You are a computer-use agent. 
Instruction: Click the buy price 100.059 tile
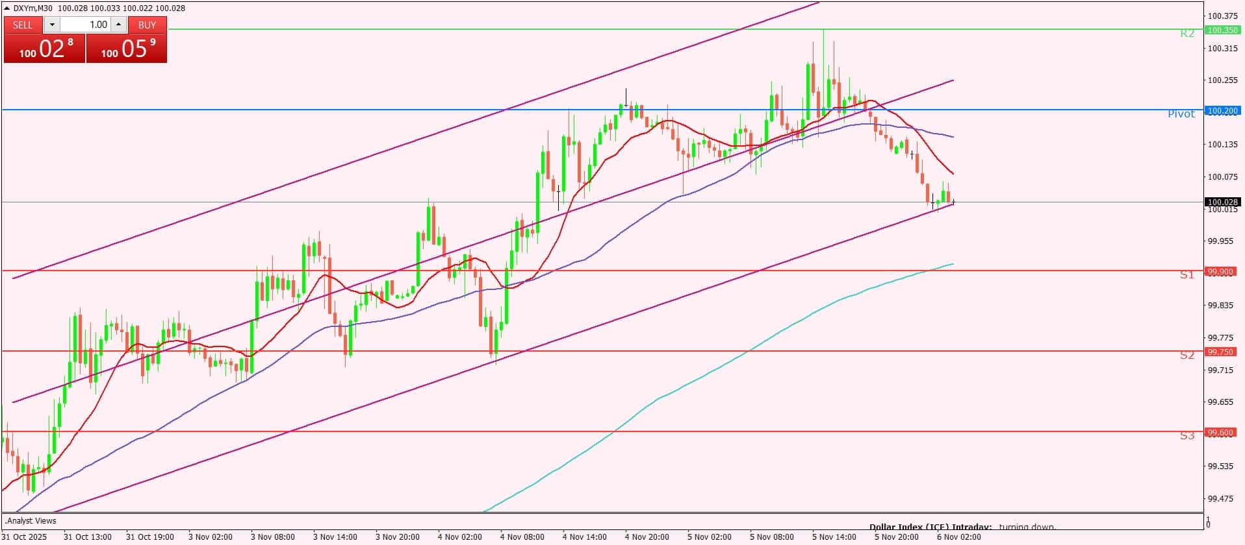point(127,49)
